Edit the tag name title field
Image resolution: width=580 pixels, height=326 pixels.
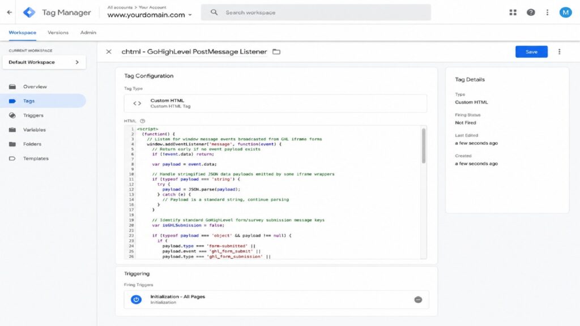pos(194,52)
